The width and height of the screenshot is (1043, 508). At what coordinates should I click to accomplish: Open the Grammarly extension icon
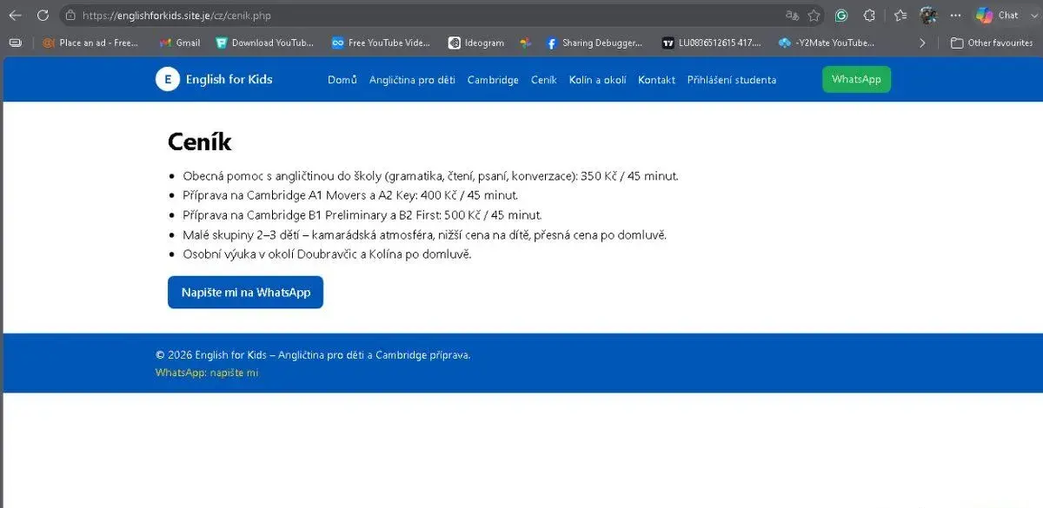click(841, 15)
